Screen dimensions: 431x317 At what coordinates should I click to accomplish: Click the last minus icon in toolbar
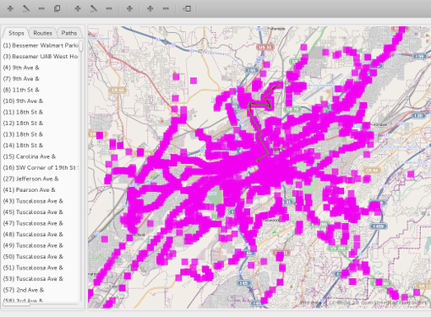pyautogui.click(x=166, y=8)
